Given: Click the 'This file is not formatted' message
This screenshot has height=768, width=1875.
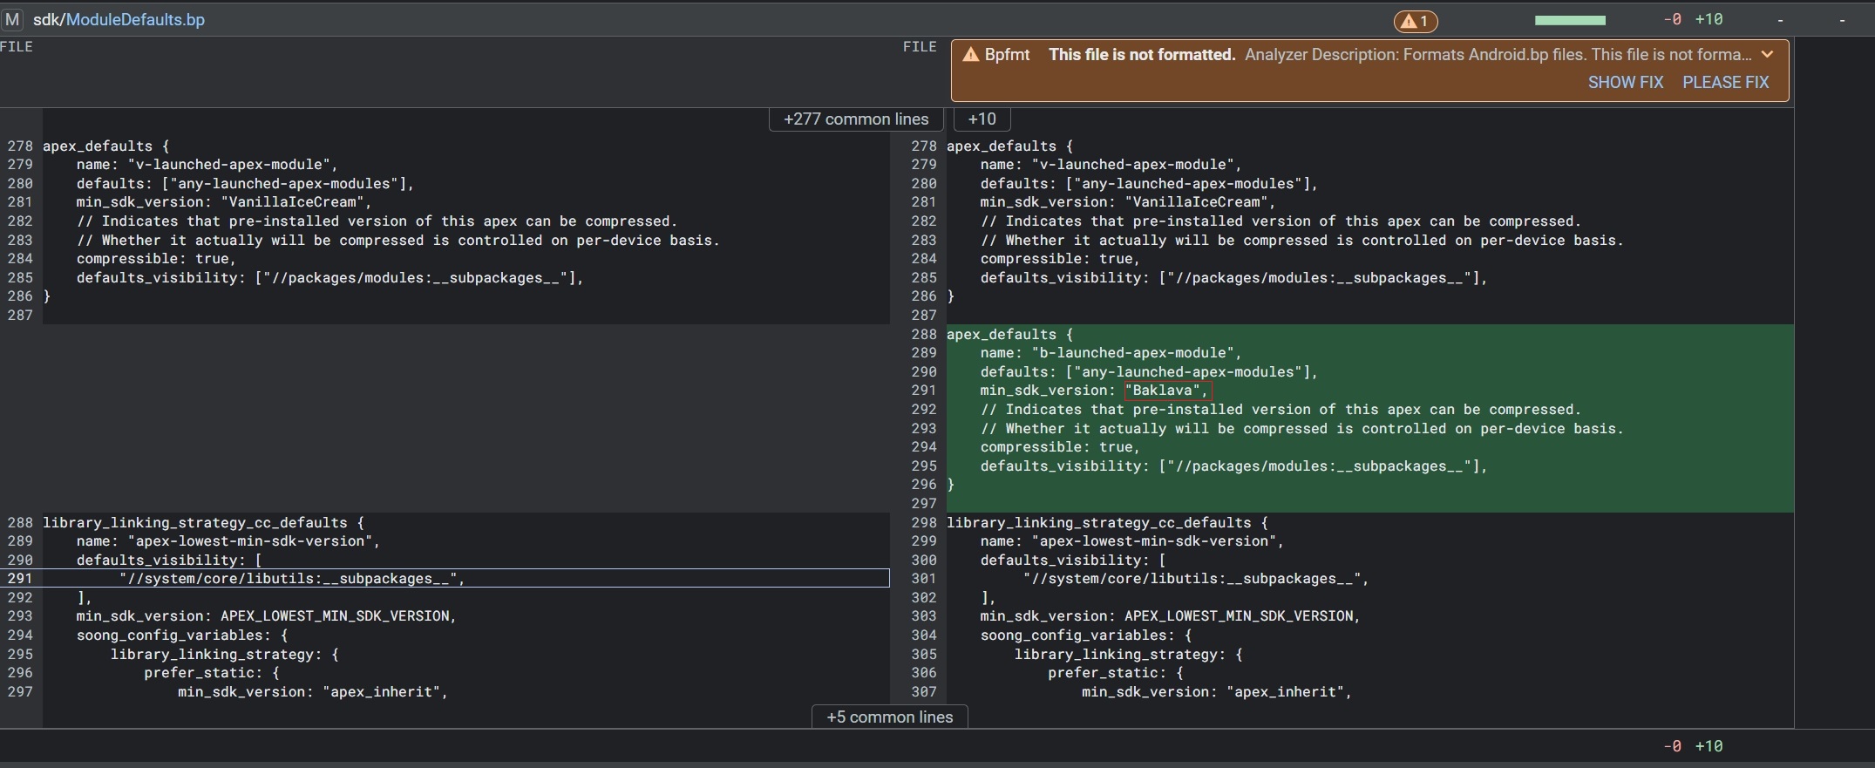Looking at the screenshot, I should 1142,55.
